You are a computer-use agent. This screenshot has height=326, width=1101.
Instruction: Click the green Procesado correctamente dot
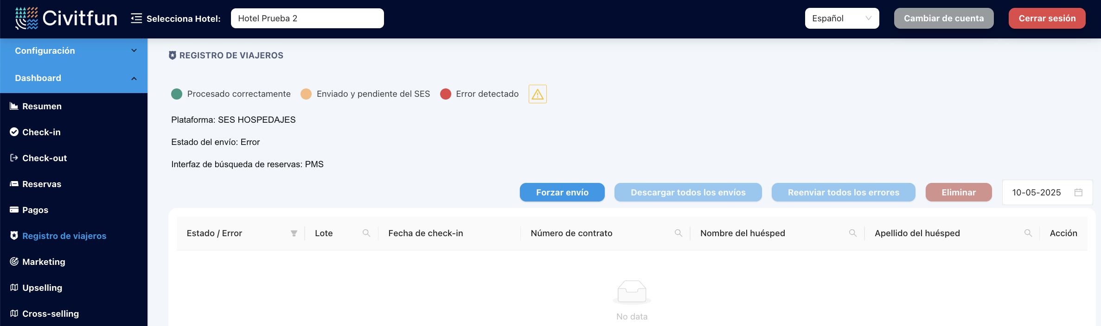[177, 94]
